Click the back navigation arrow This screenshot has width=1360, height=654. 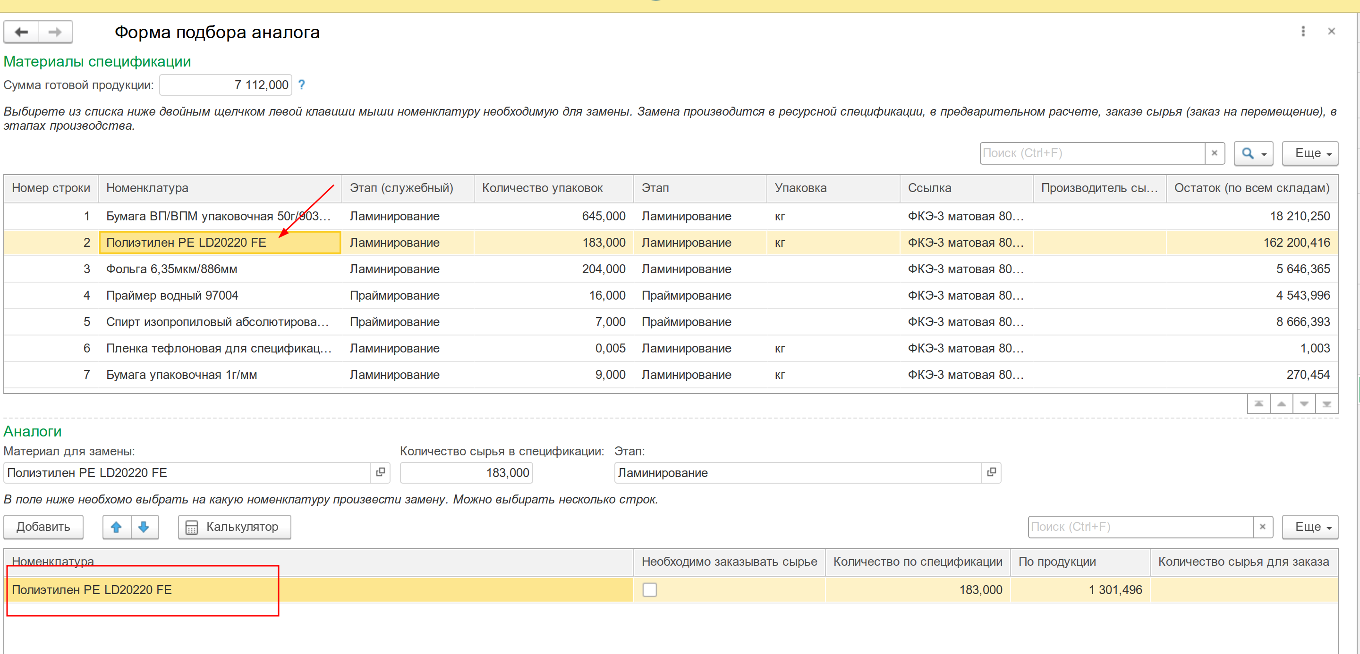tap(21, 32)
